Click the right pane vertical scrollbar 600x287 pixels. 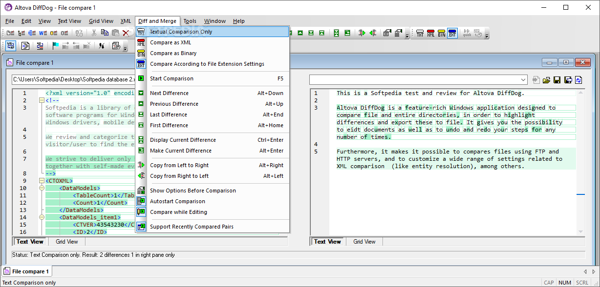pos(580,161)
